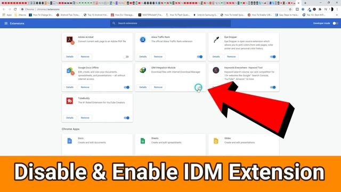Screen dimensions: 341x192
Task: Open the 'Unbrick Samsung' bookmark
Action: tap(205, 15)
